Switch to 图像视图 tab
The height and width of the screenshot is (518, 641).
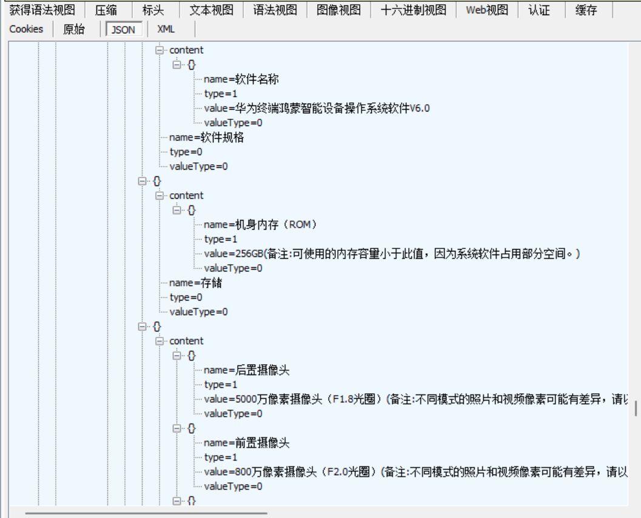338,10
